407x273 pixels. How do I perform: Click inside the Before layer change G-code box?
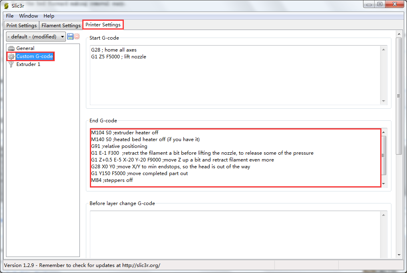click(235, 235)
